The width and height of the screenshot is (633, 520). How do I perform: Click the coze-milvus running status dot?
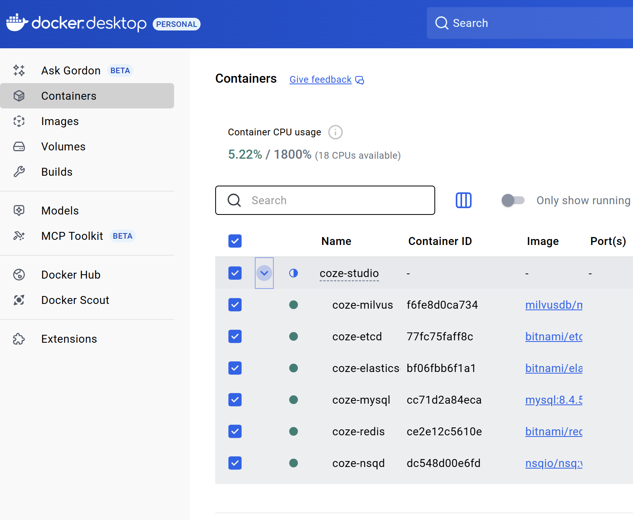point(294,305)
